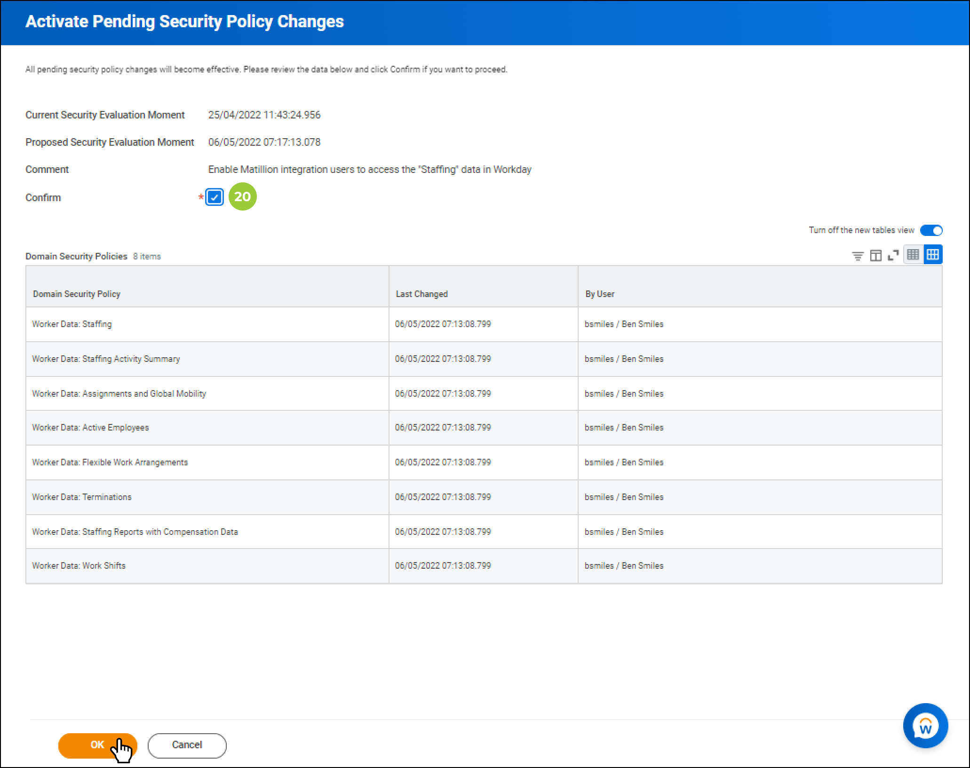The width and height of the screenshot is (970, 768).
Task: Click the Proposed Security Evaluation Moment value
Action: click(x=264, y=142)
